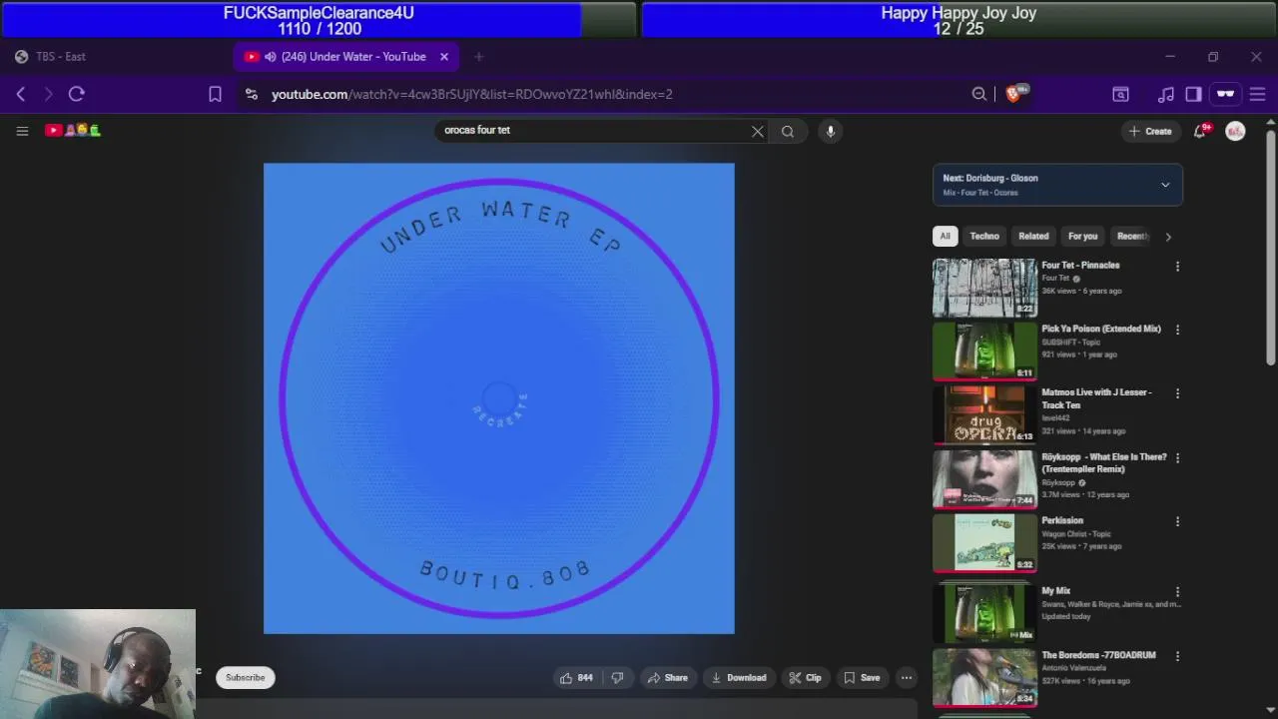Image resolution: width=1278 pixels, height=719 pixels.
Task: Open options for My Mix
Action: 1177,591
